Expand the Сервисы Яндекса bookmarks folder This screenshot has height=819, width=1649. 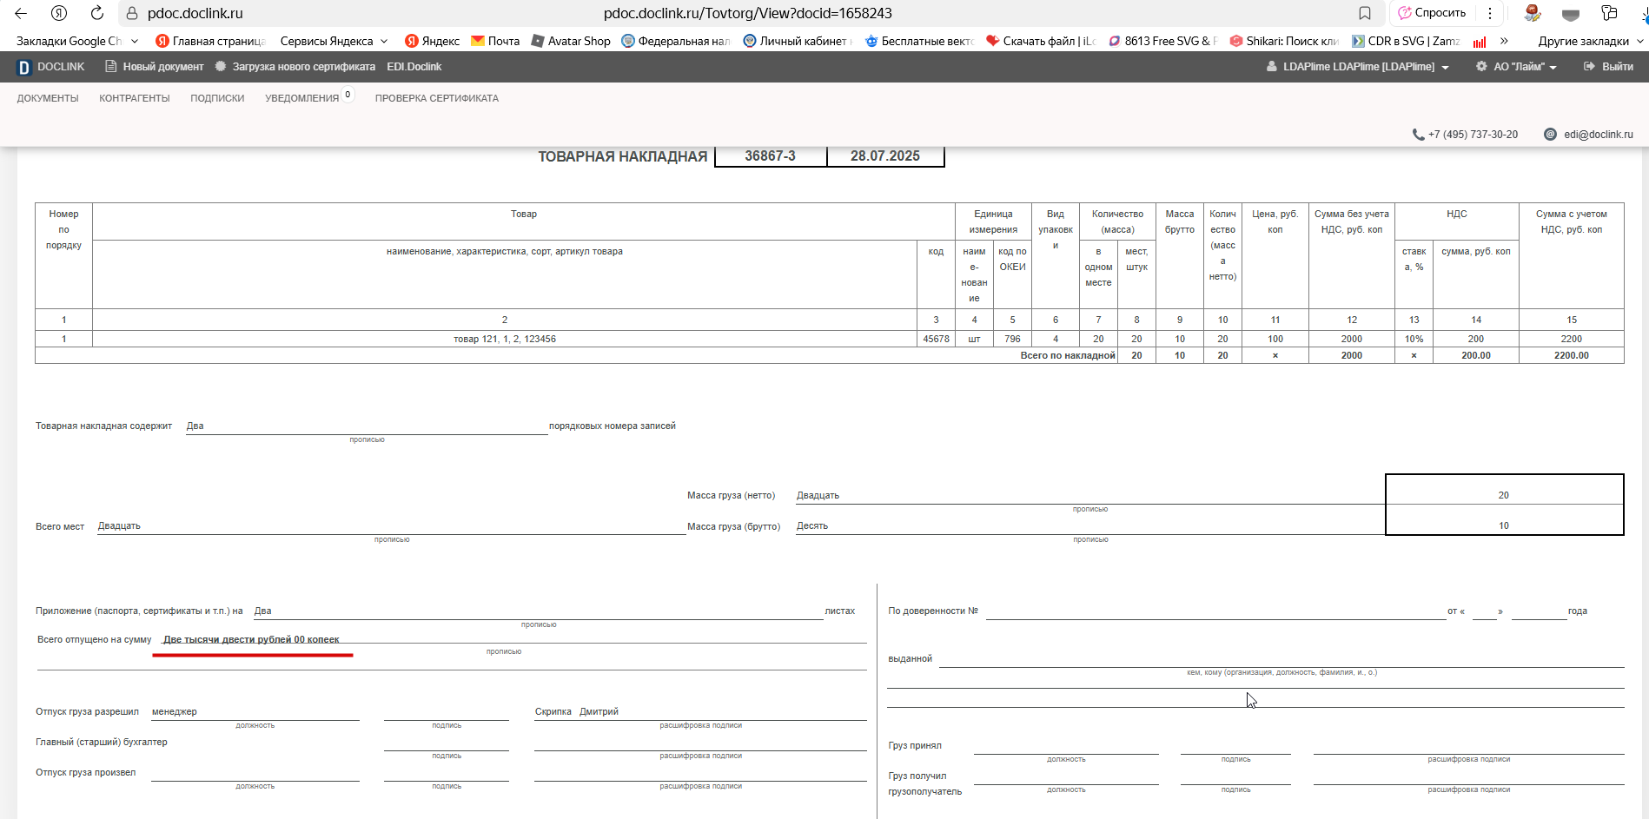(334, 41)
